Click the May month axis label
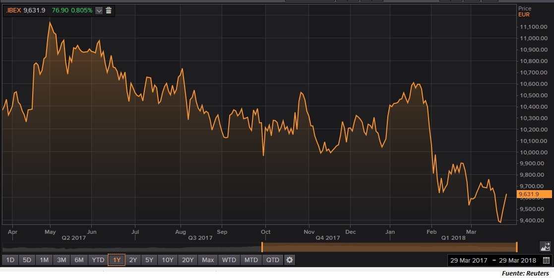 50,232
